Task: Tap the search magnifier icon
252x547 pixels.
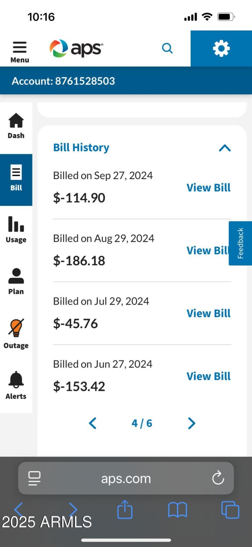Action: click(x=167, y=48)
